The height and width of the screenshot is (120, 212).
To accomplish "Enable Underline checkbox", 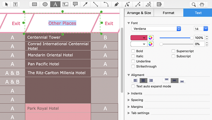I will (x=133, y=61).
